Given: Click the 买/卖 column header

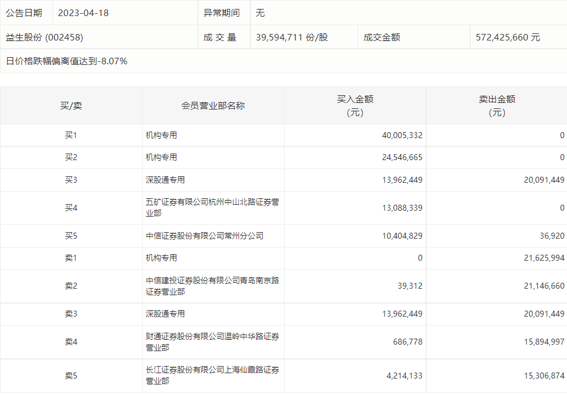Looking at the screenshot, I should (x=71, y=106).
